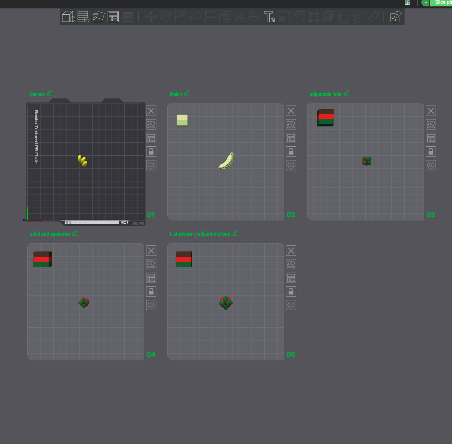Select the yellow banana model on plate 01
452x444 pixels.
point(83,161)
